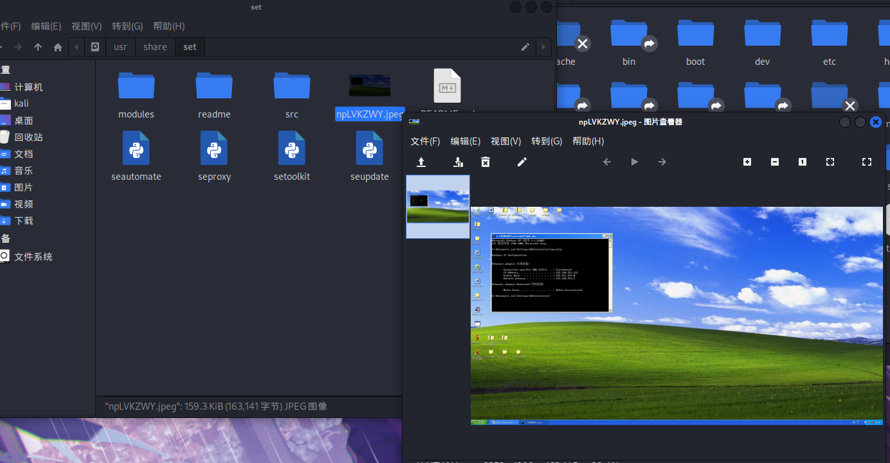Viewport: 890px width, 463px height.
Task: Open 回收站 in sidebar
Action: (x=28, y=137)
